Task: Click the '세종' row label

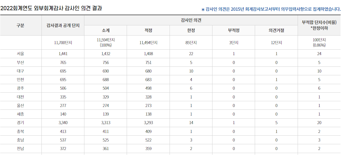Action: click(x=20, y=114)
